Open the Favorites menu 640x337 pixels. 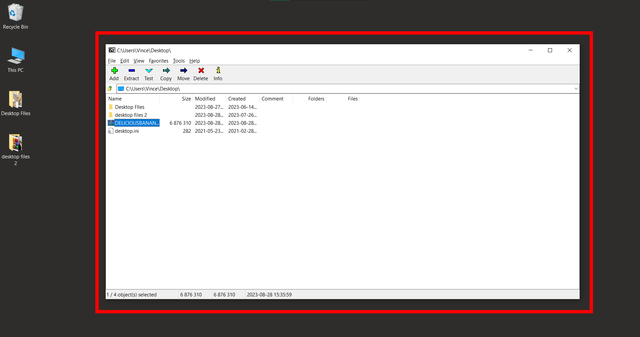coord(158,61)
